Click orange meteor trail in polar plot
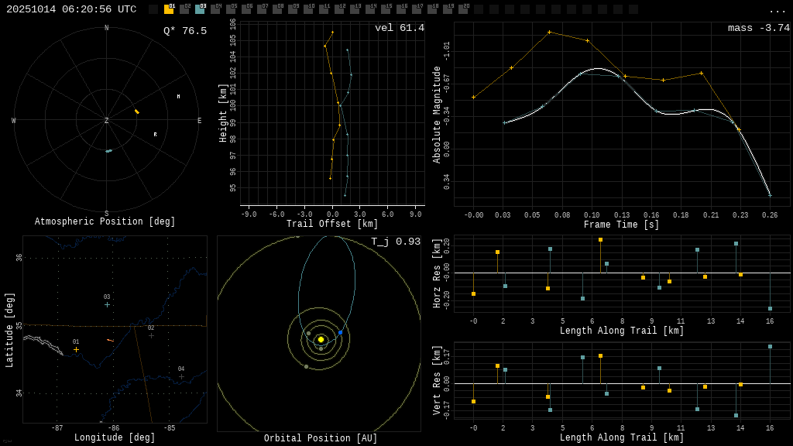 [x=137, y=111]
